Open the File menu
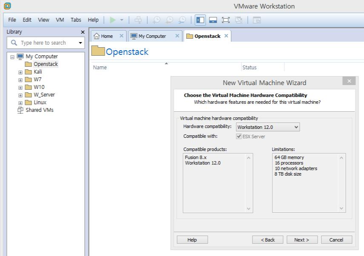The image size is (364, 256). (12, 20)
